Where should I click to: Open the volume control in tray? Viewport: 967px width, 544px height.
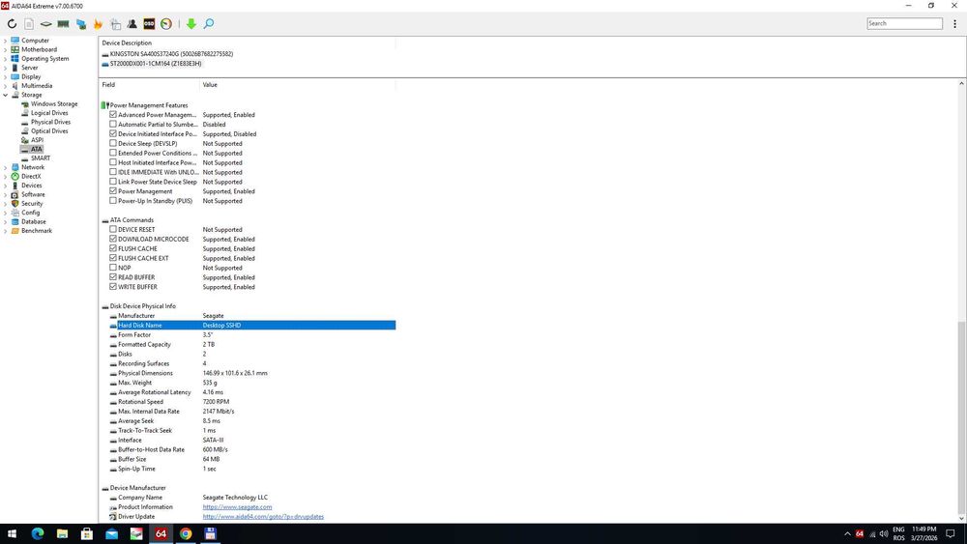(884, 533)
